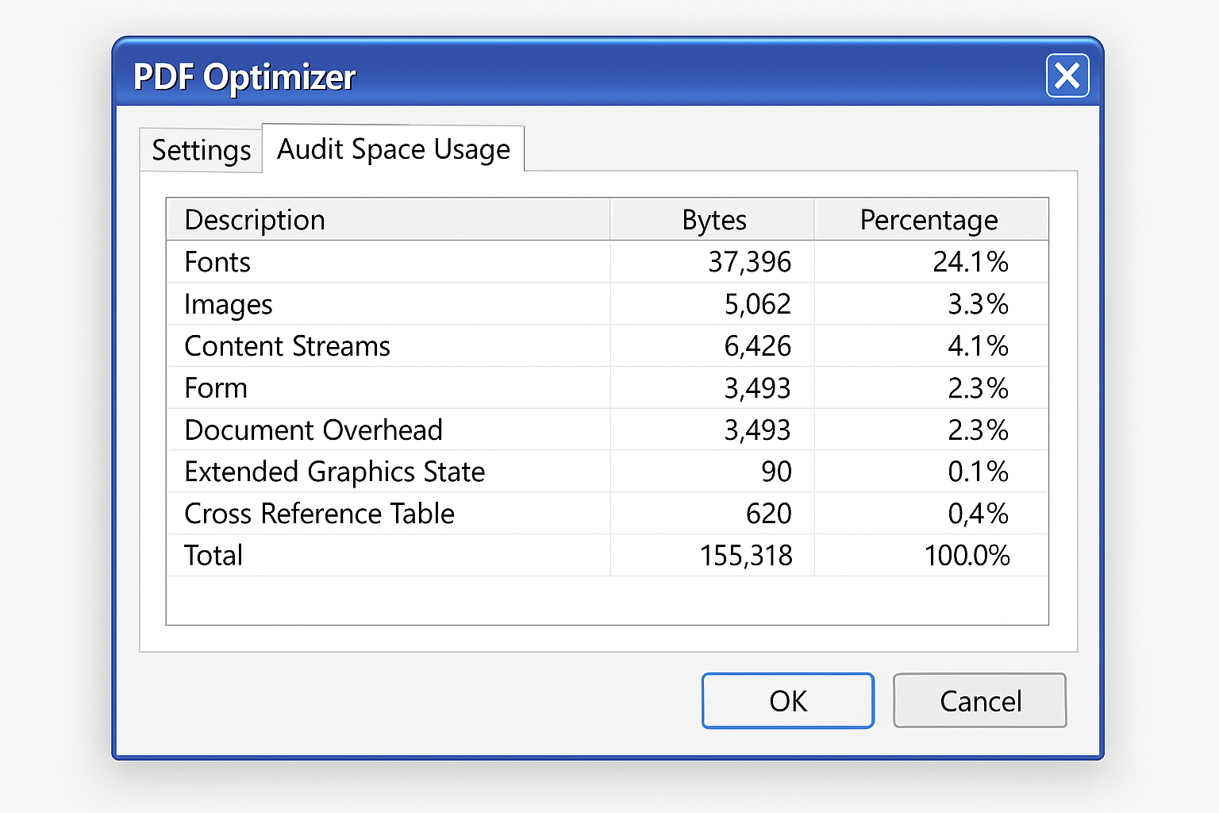Switch to the Settings tab
The height and width of the screenshot is (813, 1219).
[x=200, y=149]
